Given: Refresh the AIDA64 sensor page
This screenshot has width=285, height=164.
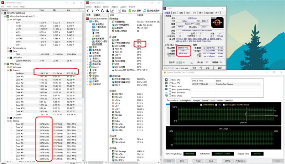Looking at the screenshot, I should click(x=102, y=11).
